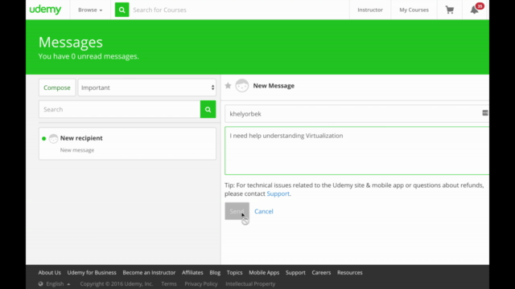Open the Terms footer link

click(169, 283)
